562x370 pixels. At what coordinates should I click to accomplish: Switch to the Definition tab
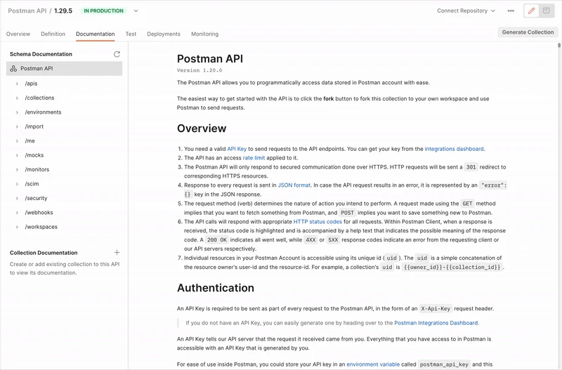click(53, 34)
